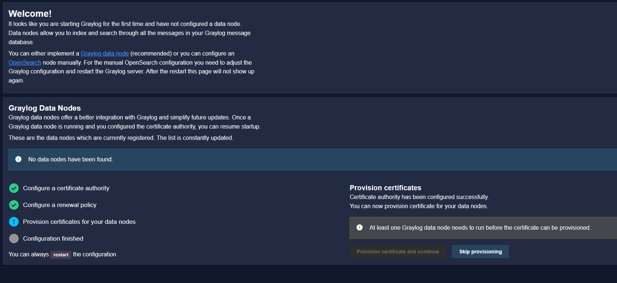Click Provision certificate and continue button

pos(398,252)
